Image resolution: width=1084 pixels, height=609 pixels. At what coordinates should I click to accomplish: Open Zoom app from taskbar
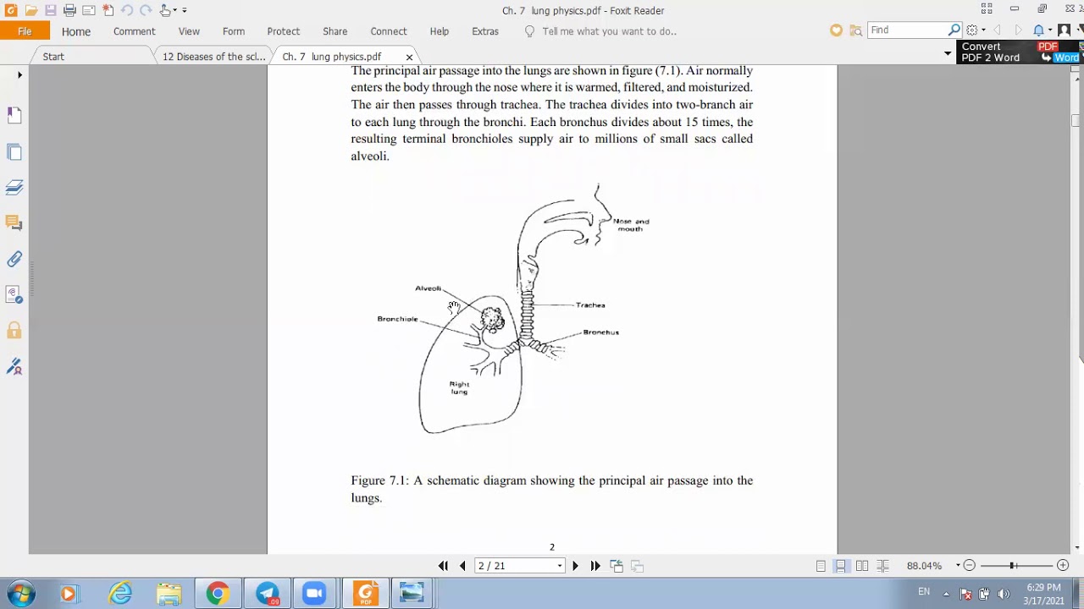315,594
